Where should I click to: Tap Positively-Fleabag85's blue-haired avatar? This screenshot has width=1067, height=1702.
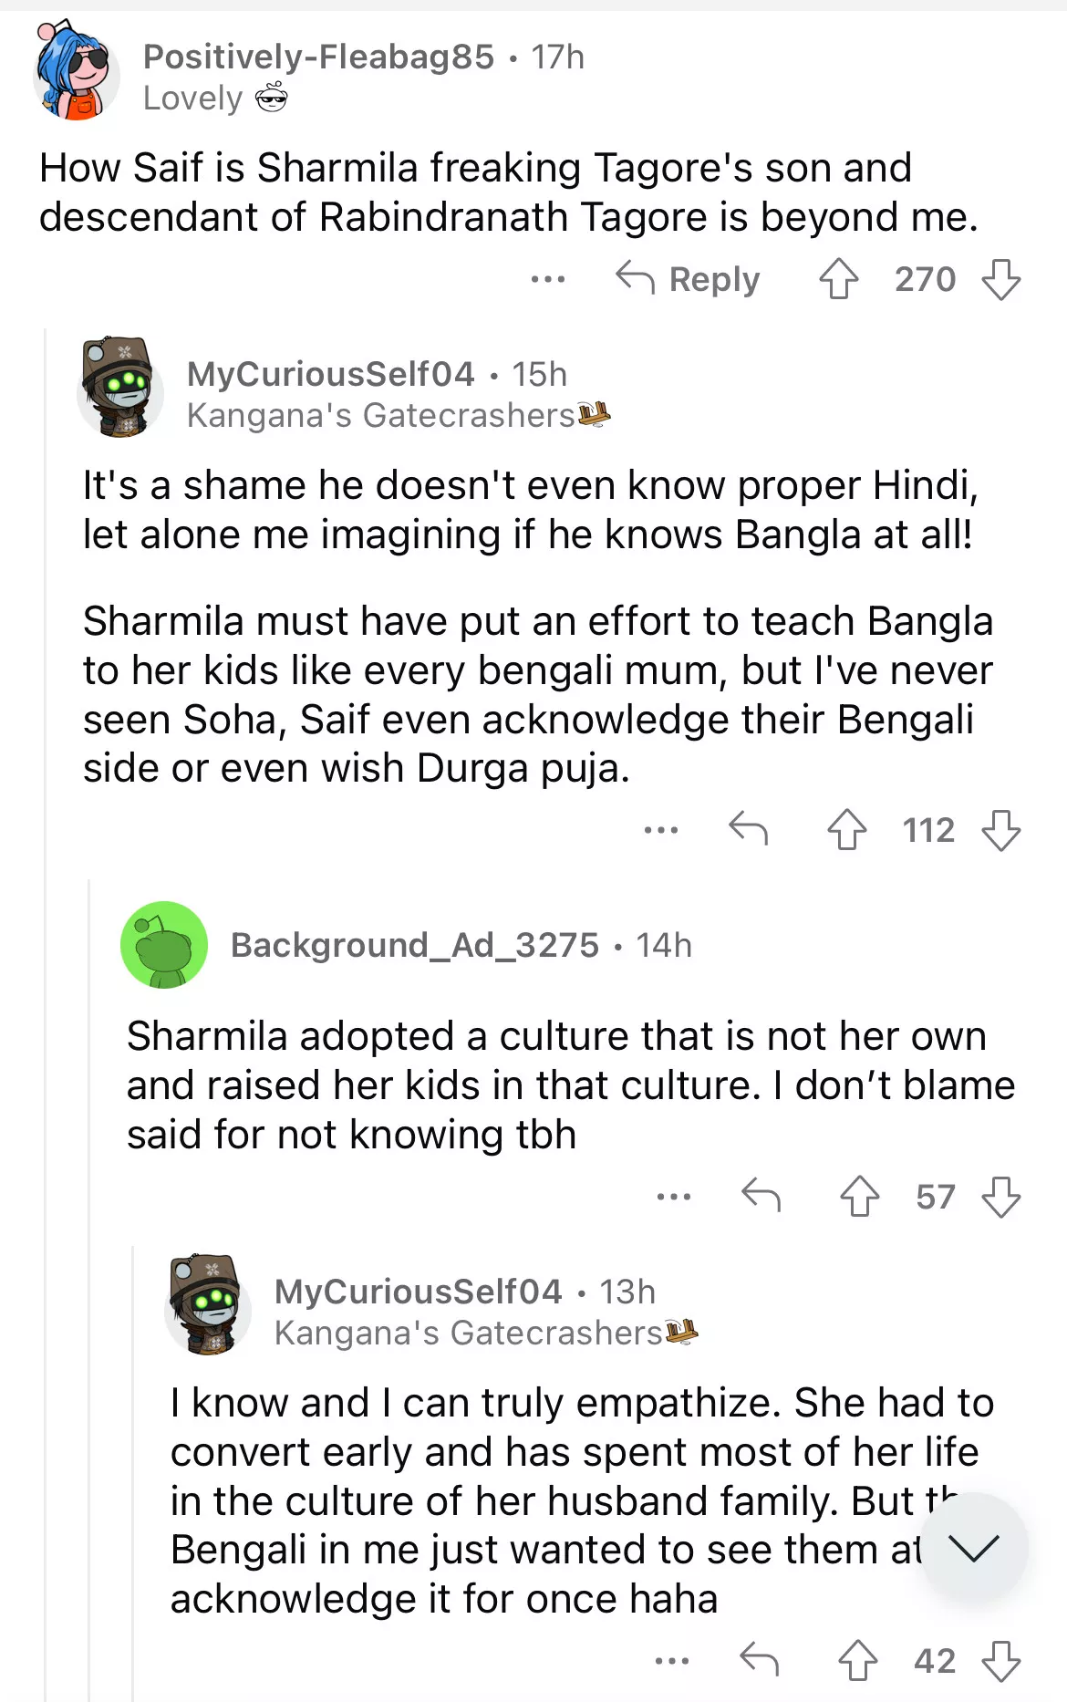point(77,73)
